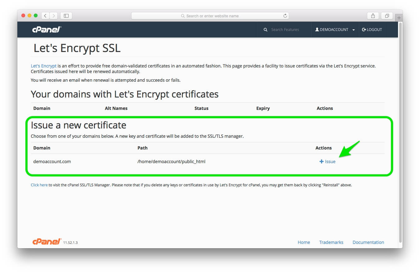The height and width of the screenshot is (273, 420).
Task: Open the 'Click here' SSL/TLS Manager link
Action: [x=39, y=185]
